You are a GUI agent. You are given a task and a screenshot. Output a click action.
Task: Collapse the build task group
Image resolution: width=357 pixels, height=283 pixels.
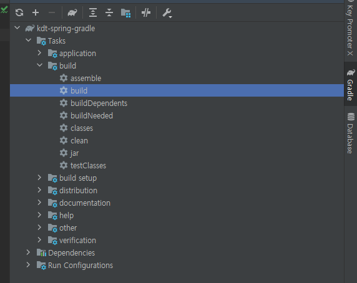click(x=39, y=65)
